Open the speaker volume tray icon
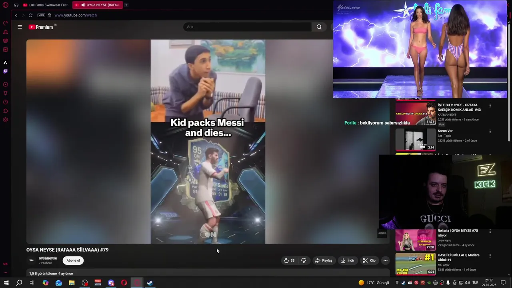Viewport: 512px width, 288px height. point(467,283)
